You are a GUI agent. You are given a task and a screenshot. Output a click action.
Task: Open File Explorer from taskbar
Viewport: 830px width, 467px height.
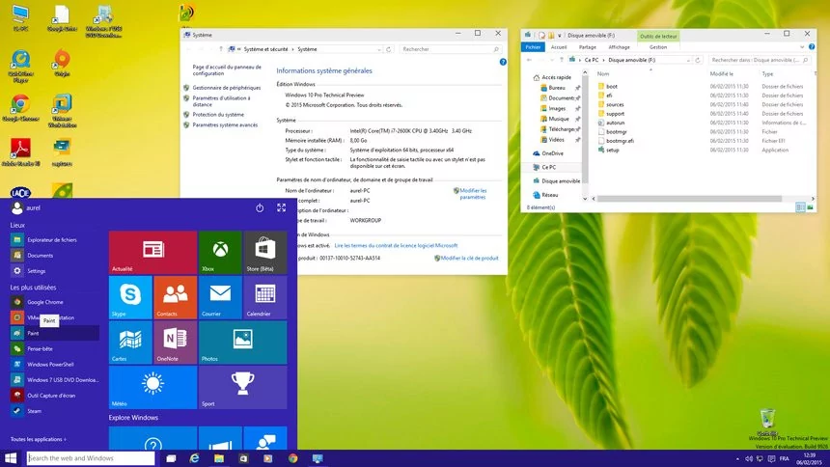[219, 458]
